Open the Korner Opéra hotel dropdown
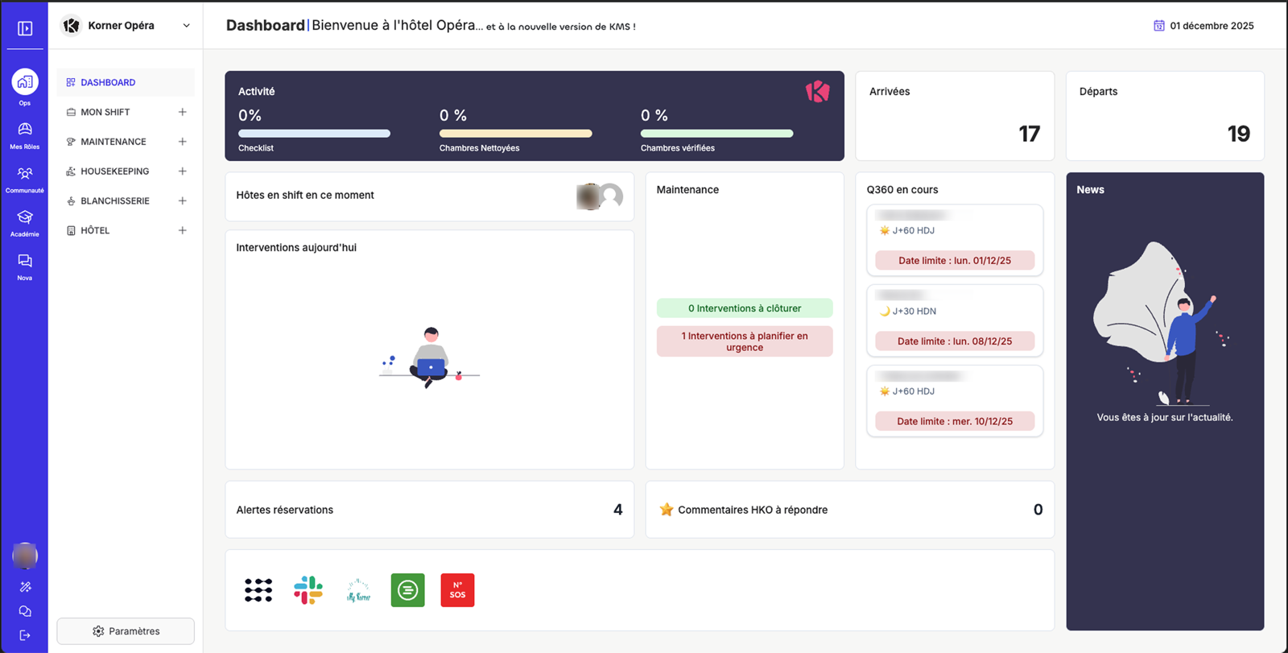The width and height of the screenshot is (1288, 653). coord(126,26)
